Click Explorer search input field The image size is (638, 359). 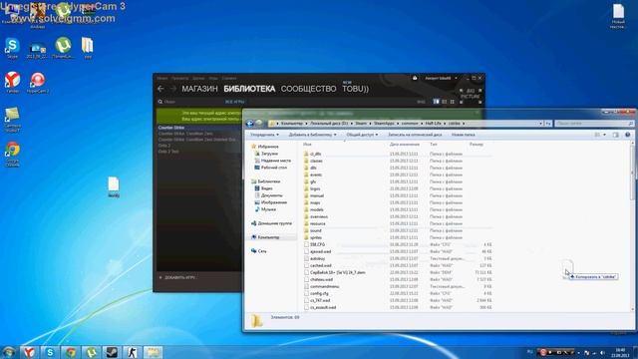(x=594, y=123)
